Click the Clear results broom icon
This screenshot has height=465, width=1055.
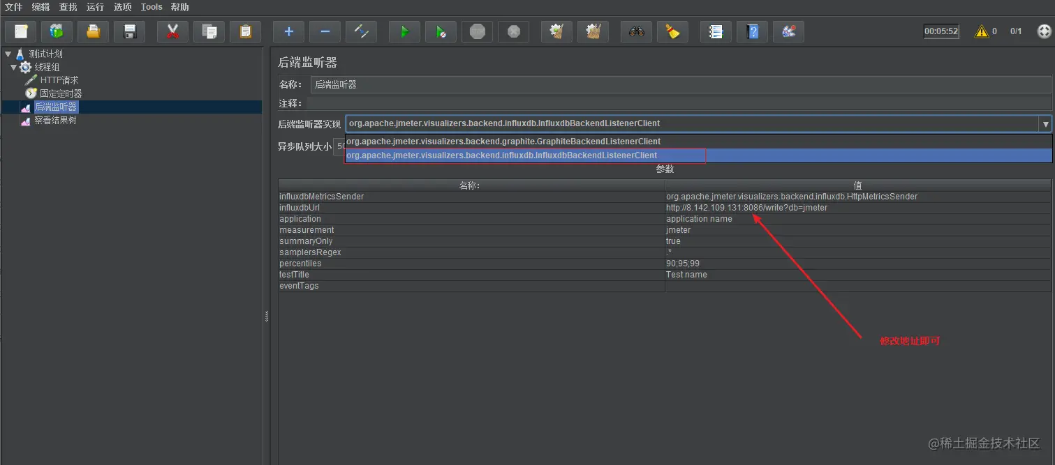click(x=557, y=31)
